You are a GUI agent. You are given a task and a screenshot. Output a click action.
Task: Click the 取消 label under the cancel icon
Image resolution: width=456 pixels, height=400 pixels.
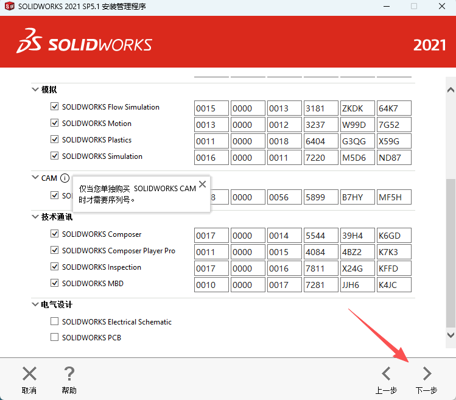click(x=29, y=390)
